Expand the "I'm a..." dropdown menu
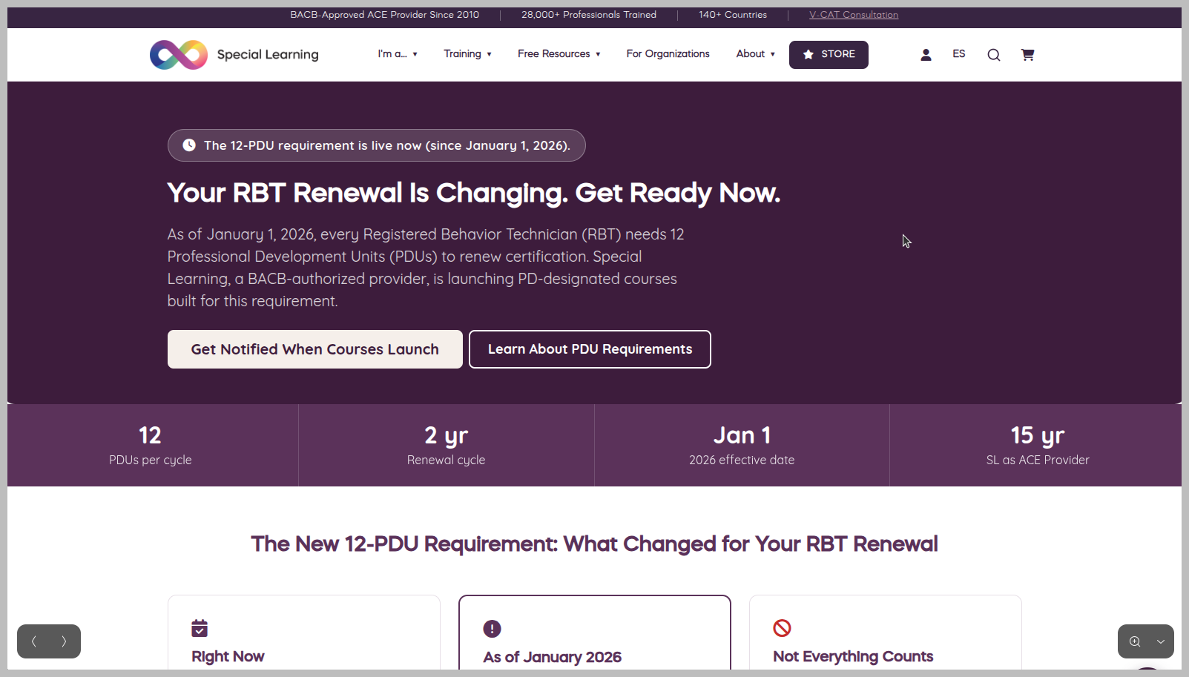 (x=398, y=54)
